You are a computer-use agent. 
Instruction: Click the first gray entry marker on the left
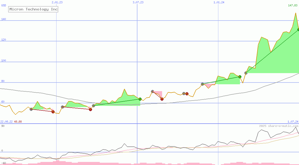tap(31, 109)
